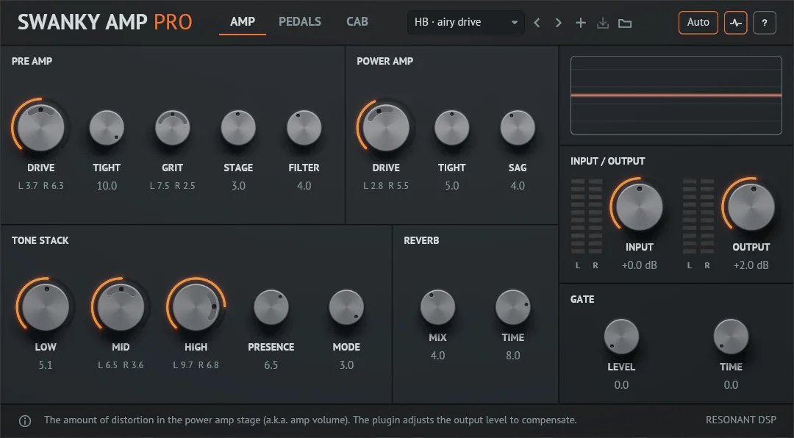Click the Power Amp DRIVE value L 2.8 R 5.5
This screenshot has height=438, width=794.
(386, 186)
